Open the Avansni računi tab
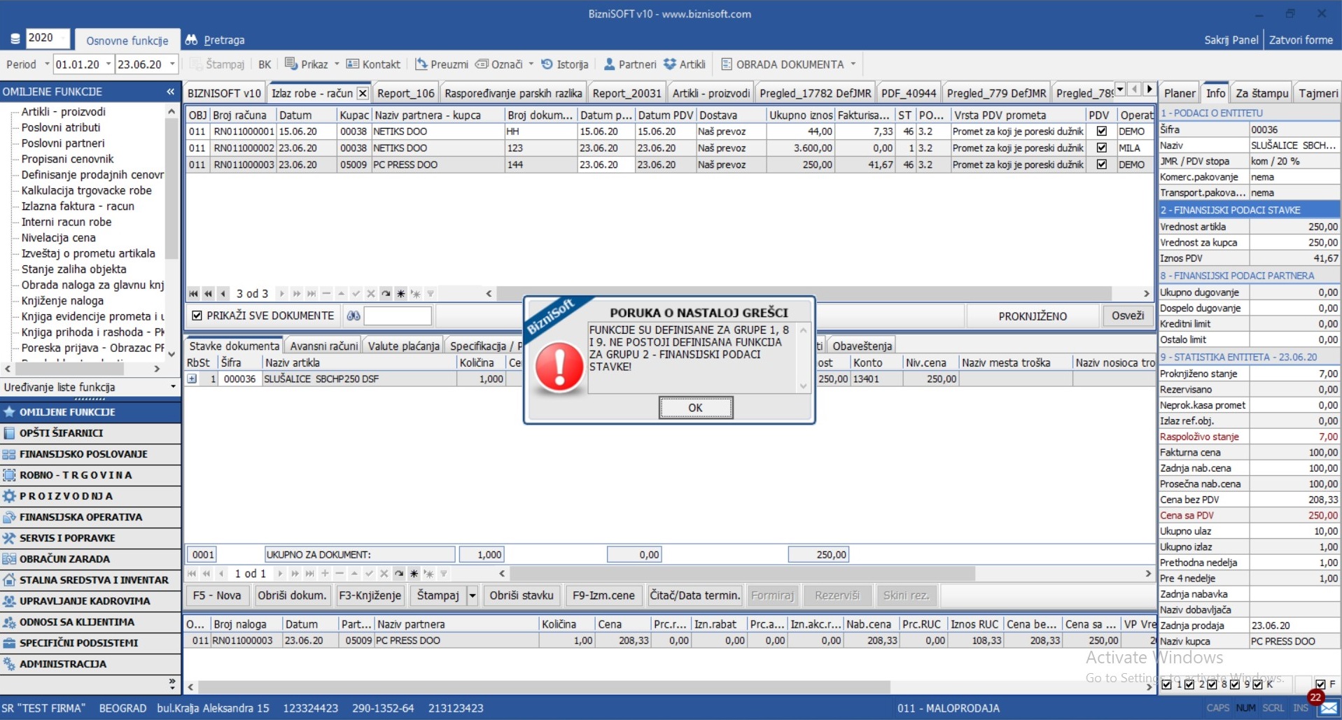Viewport: 1342px width, 720px height. pyautogui.click(x=323, y=346)
